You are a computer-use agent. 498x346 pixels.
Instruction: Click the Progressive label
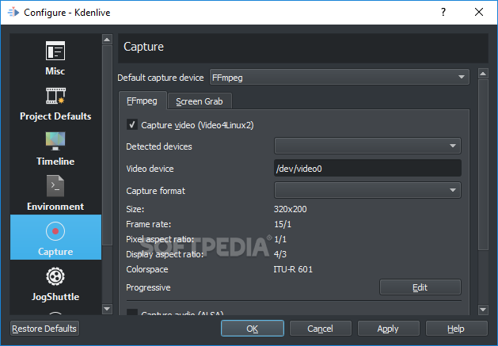(148, 287)
